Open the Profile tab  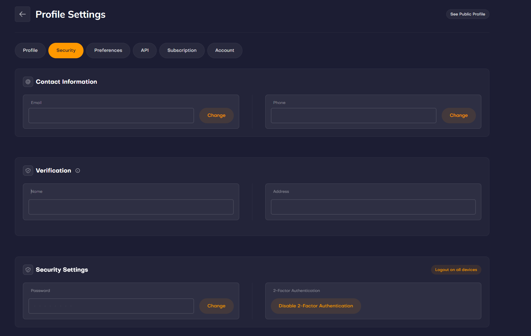click(30, 51)
